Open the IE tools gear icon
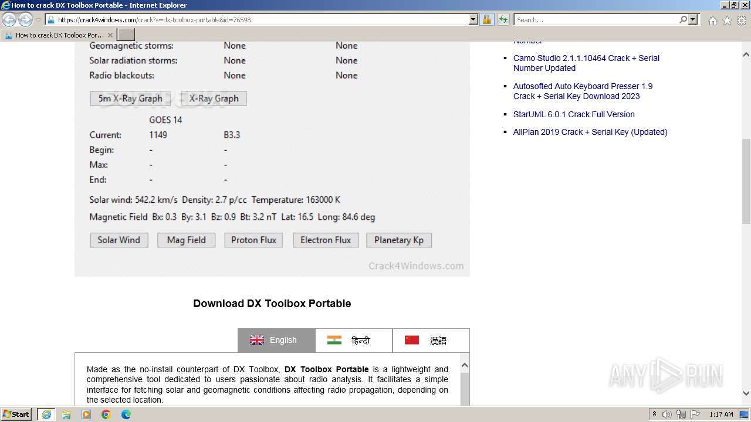The width and height of the screenshot is (751, 422). tap(742, 21)
